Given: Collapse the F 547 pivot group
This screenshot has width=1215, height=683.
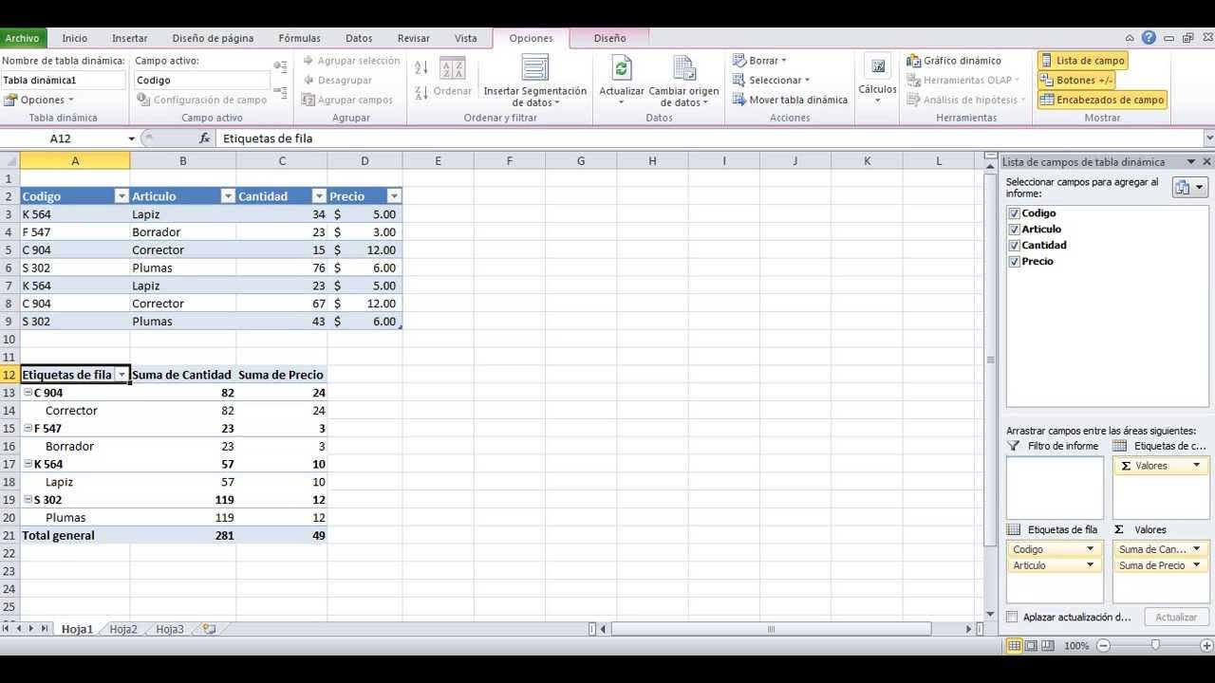Looking at the screenshot, I should pyautogui.click(x=28, y=429).
